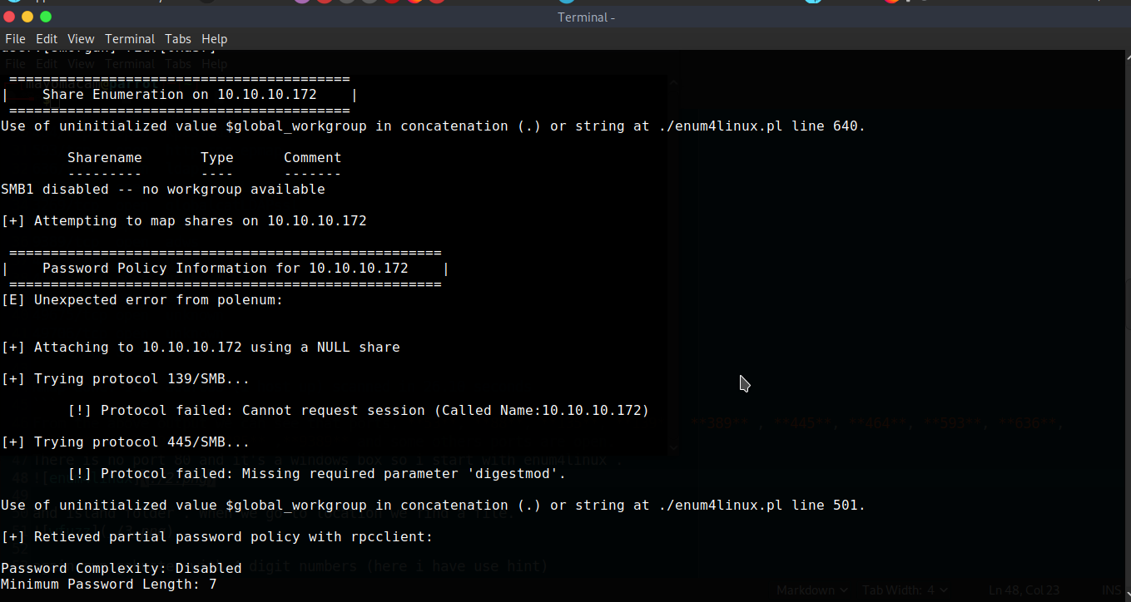
Task: Click the dark circular icon mid-way along the top panel
Action: coord(369,3)
